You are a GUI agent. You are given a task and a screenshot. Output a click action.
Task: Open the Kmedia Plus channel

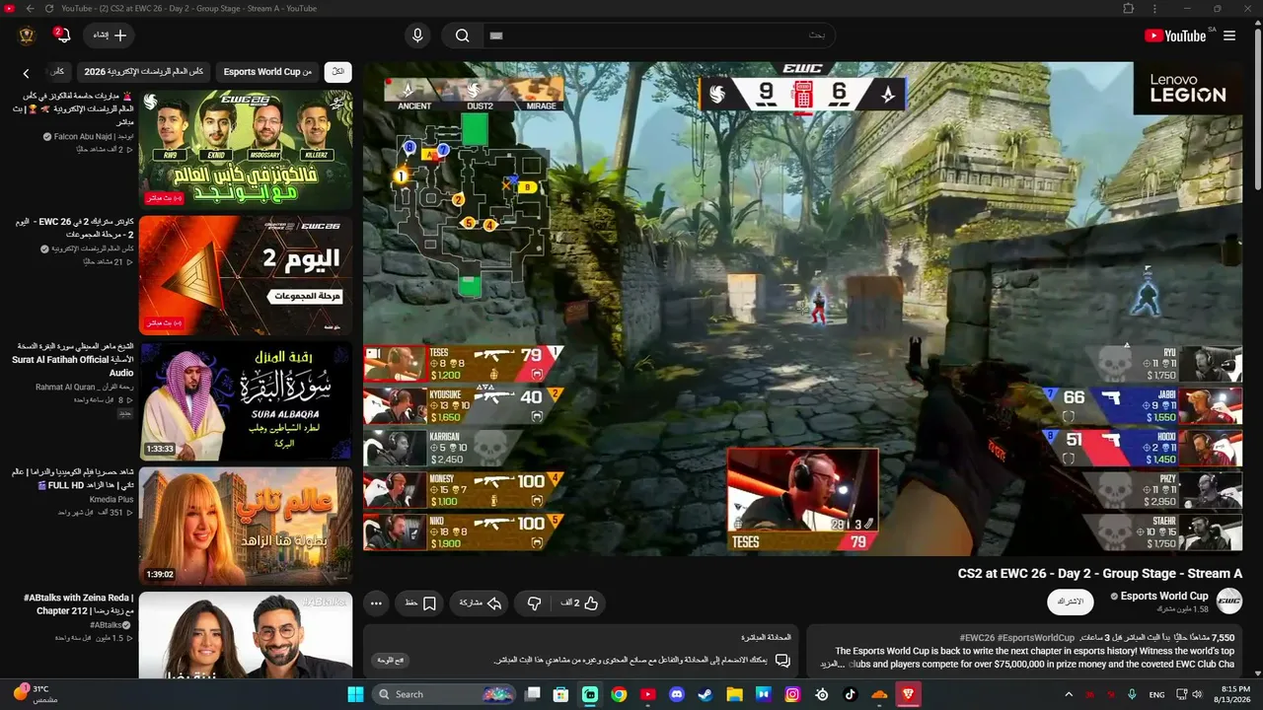coord(111,500)
